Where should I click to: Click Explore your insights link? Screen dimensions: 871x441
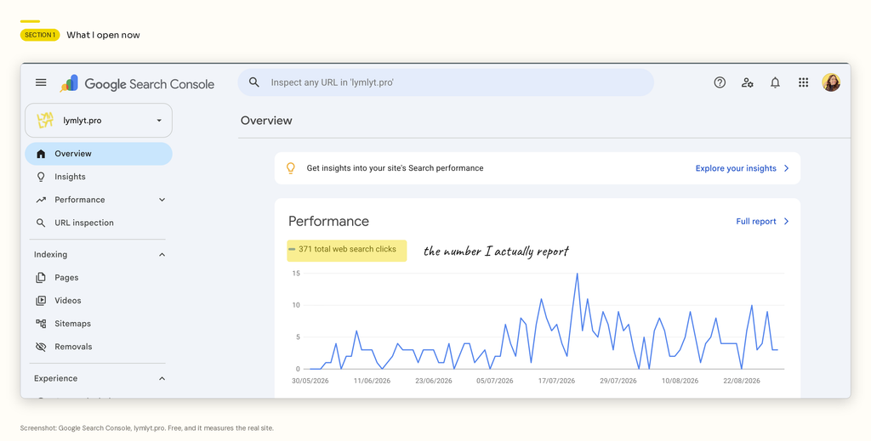(x=736, y=168)
